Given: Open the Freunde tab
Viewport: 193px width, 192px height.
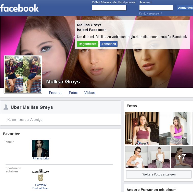Looking at the screenshot, I should coord(56,93).
